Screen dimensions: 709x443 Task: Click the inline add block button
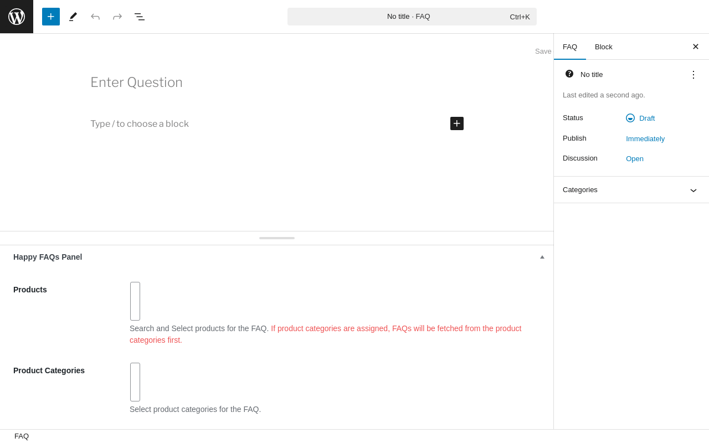coord(457,123)
